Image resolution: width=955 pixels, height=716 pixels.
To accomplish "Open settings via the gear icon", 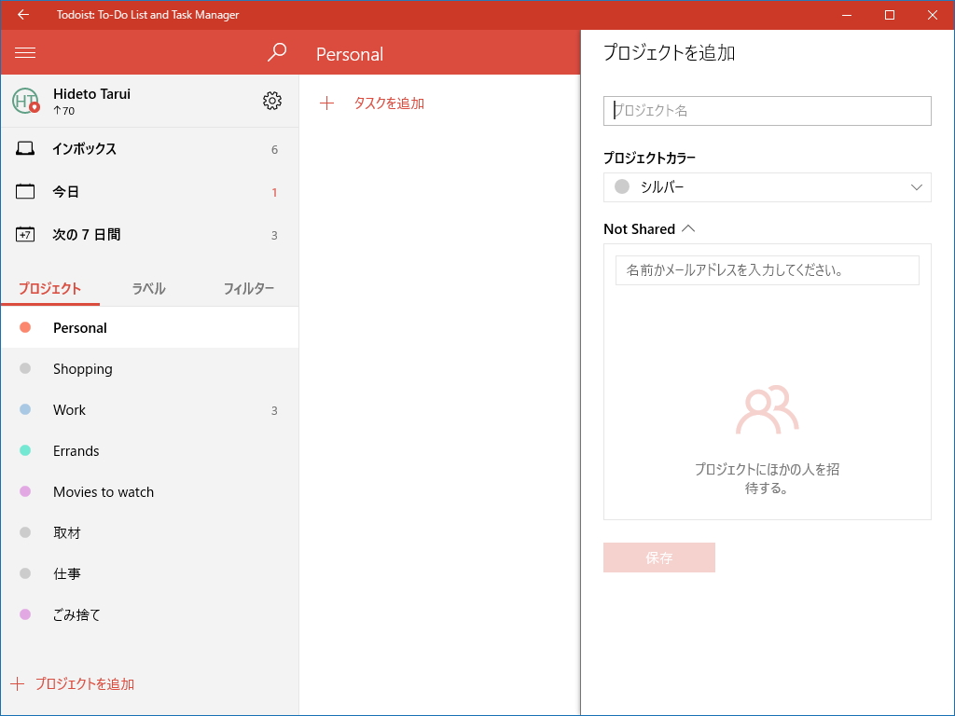I will (x=271, y=102).
